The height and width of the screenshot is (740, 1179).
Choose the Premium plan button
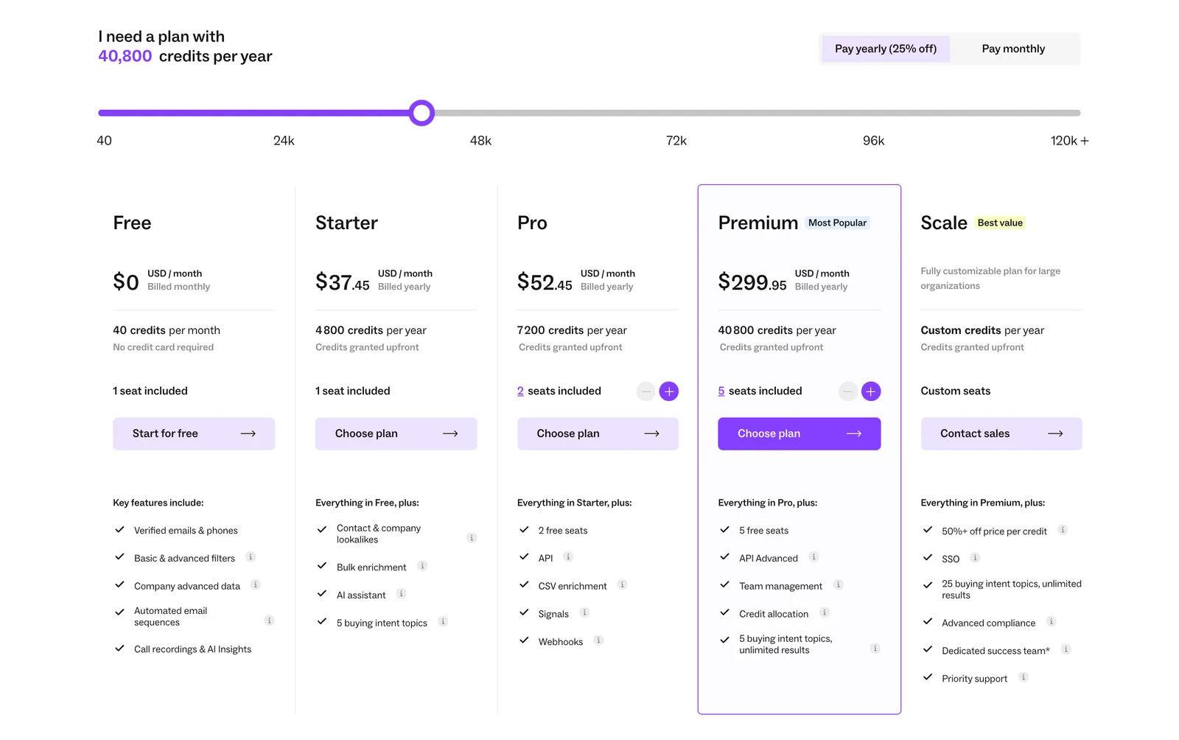click(800, 433)
